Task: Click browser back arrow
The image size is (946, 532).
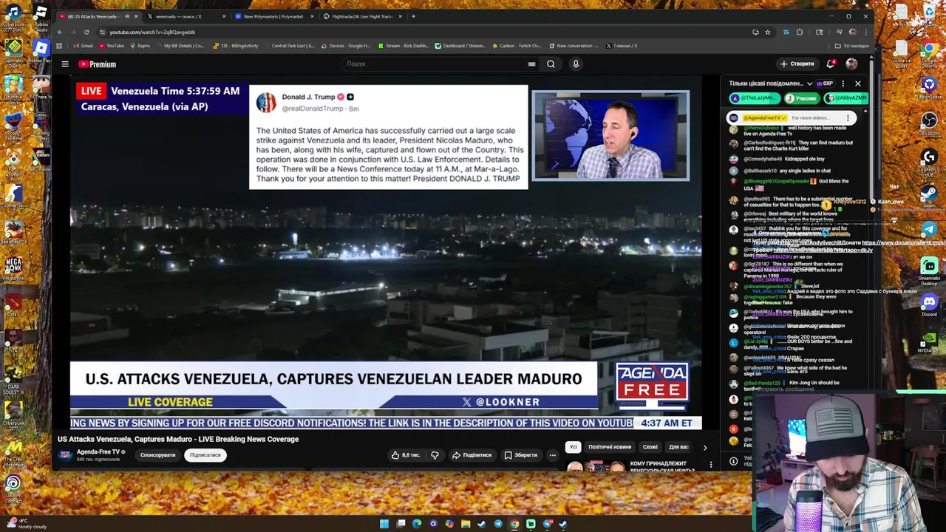Action: tap(60, 32)
